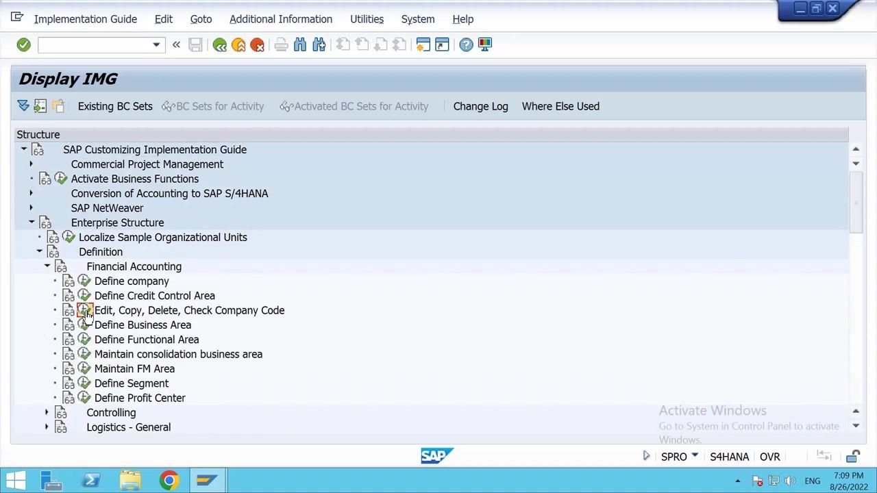This screenshot has width=877, height=493.
Task: Run IMG activity for Define company
Action: click(x=84, y=281)
